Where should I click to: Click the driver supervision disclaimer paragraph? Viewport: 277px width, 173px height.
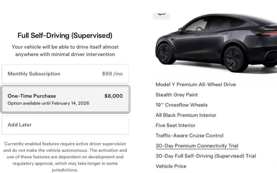pos(65,157)
